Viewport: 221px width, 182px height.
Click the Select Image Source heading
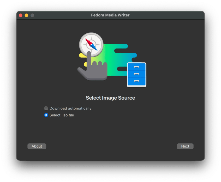click(x=110, y=98)
